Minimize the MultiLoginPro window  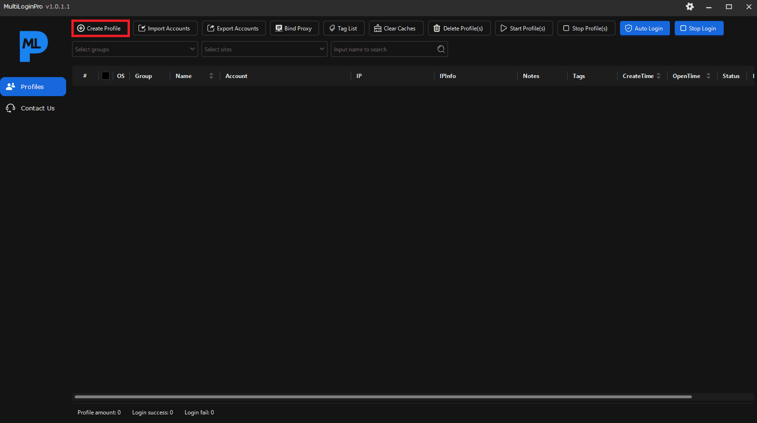[x=708, y=7]
